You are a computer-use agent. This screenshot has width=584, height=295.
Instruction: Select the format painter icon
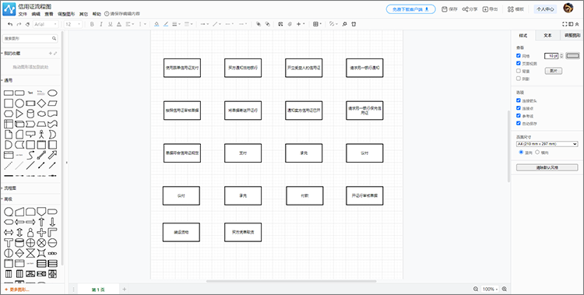click(x=27, y=24)
